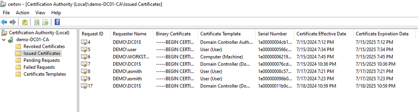Click requester DEMO\asmith in row 9
418x112 pixels.
[x=127, y=79]
